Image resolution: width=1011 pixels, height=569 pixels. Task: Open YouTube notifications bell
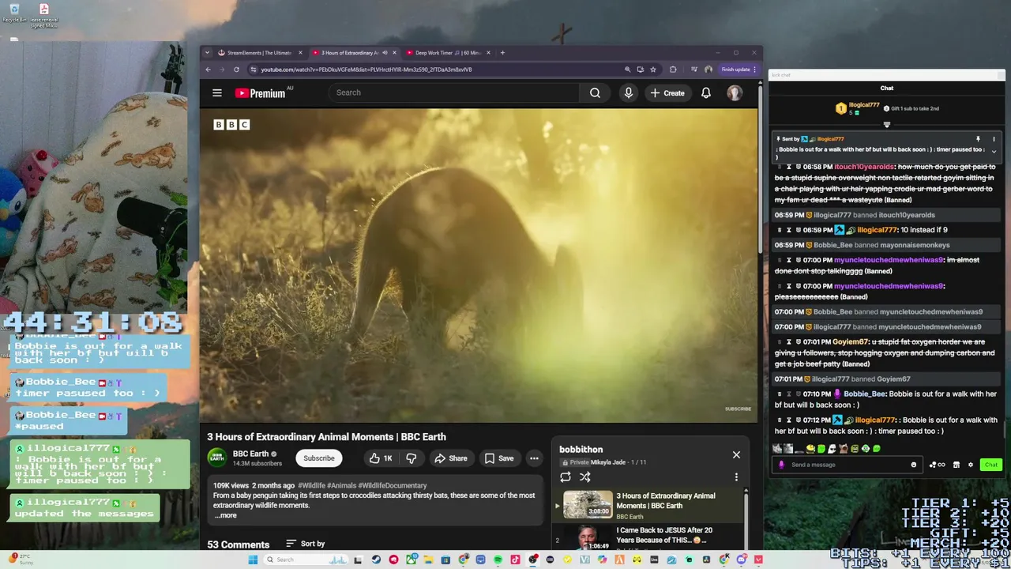click(706, 92)
